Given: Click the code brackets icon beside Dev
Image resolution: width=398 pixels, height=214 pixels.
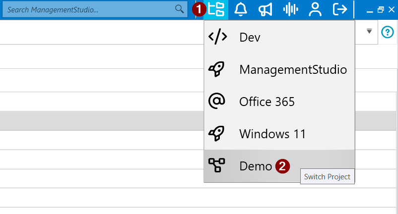Looking at the screenshot, I should pos(217,37).
